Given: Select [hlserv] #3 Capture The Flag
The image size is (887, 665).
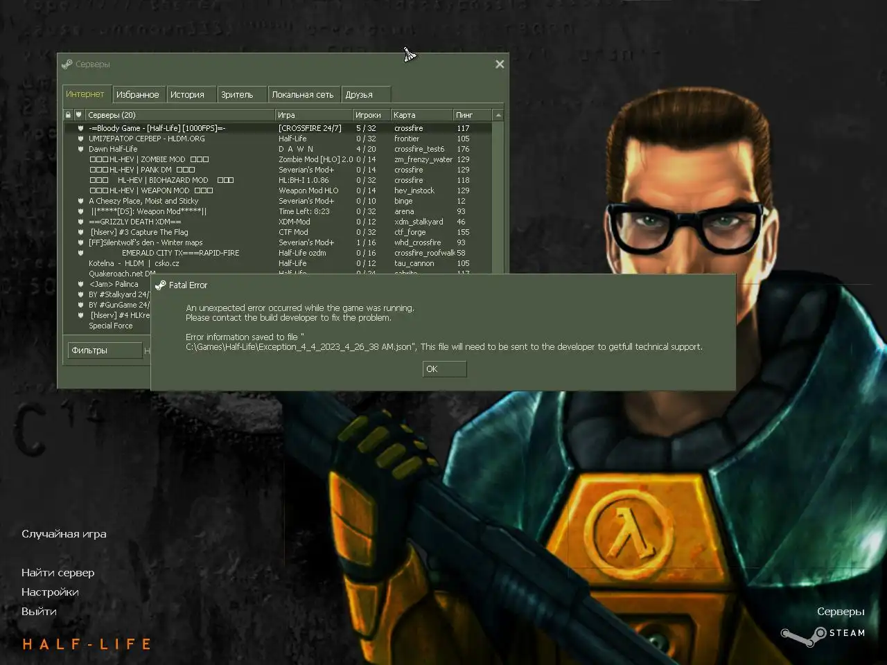Looking at the screenshot, I should (139, 232).
